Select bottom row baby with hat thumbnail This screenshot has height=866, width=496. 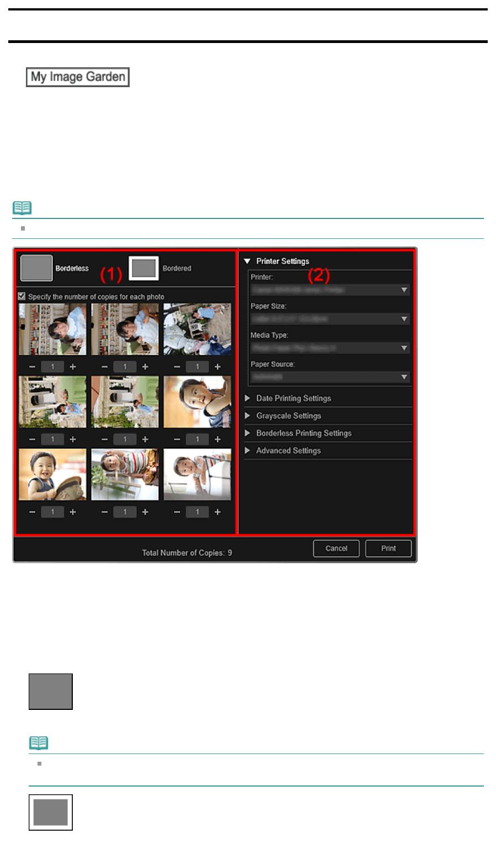(x=53, y=475)
